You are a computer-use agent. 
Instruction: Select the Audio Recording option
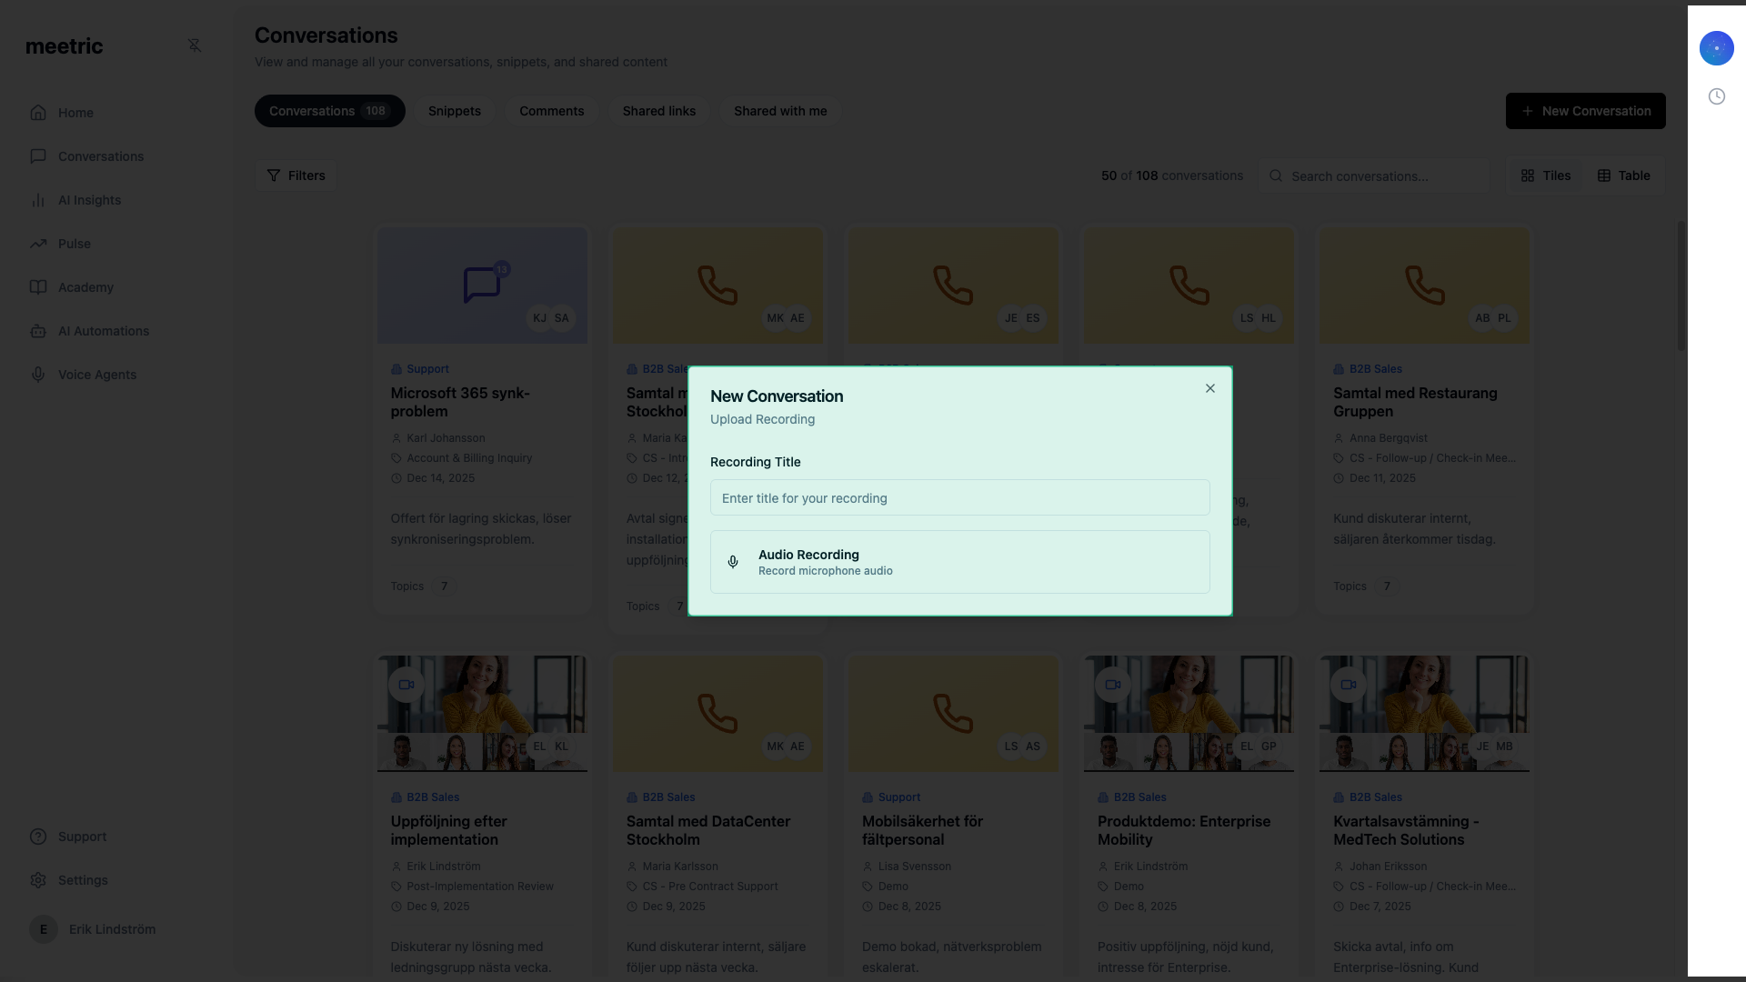point(959,562)
